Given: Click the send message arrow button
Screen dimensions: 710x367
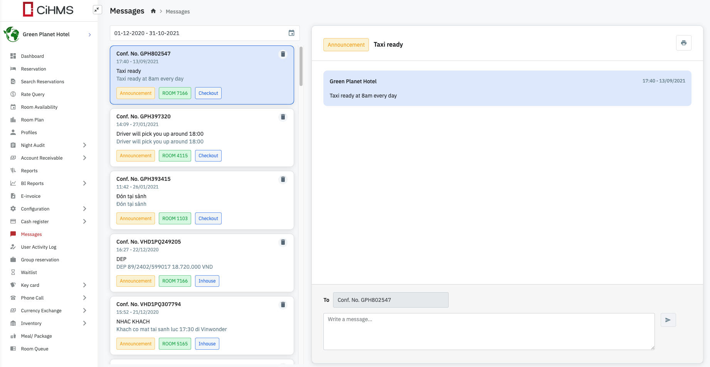Looking at the screenshot, I should click(x=668, y=320).
